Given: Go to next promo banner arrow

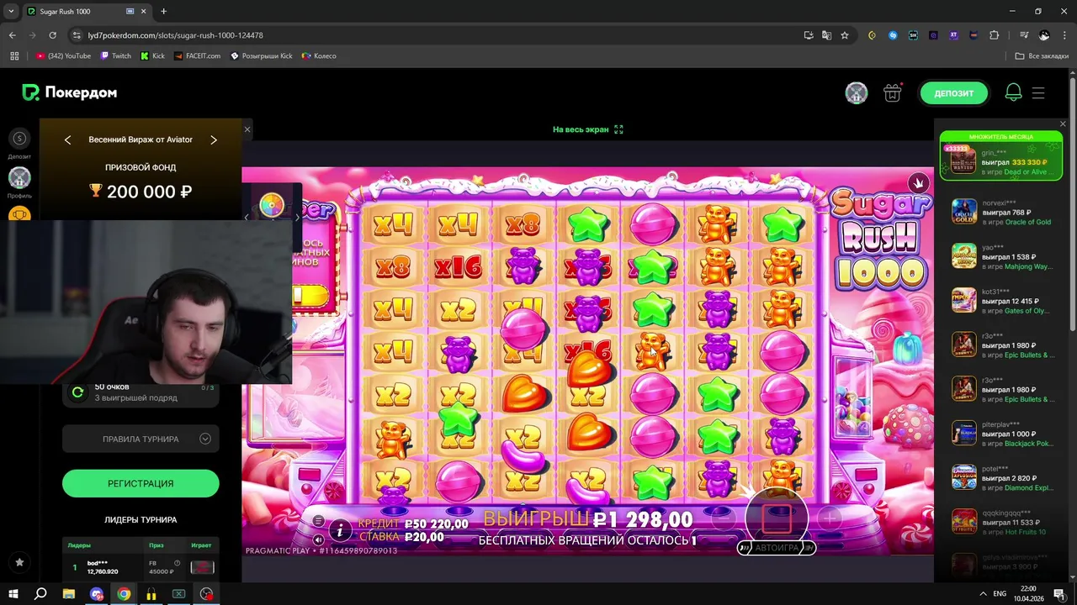Looking at the screenshot, I should [x=214, y=139].
